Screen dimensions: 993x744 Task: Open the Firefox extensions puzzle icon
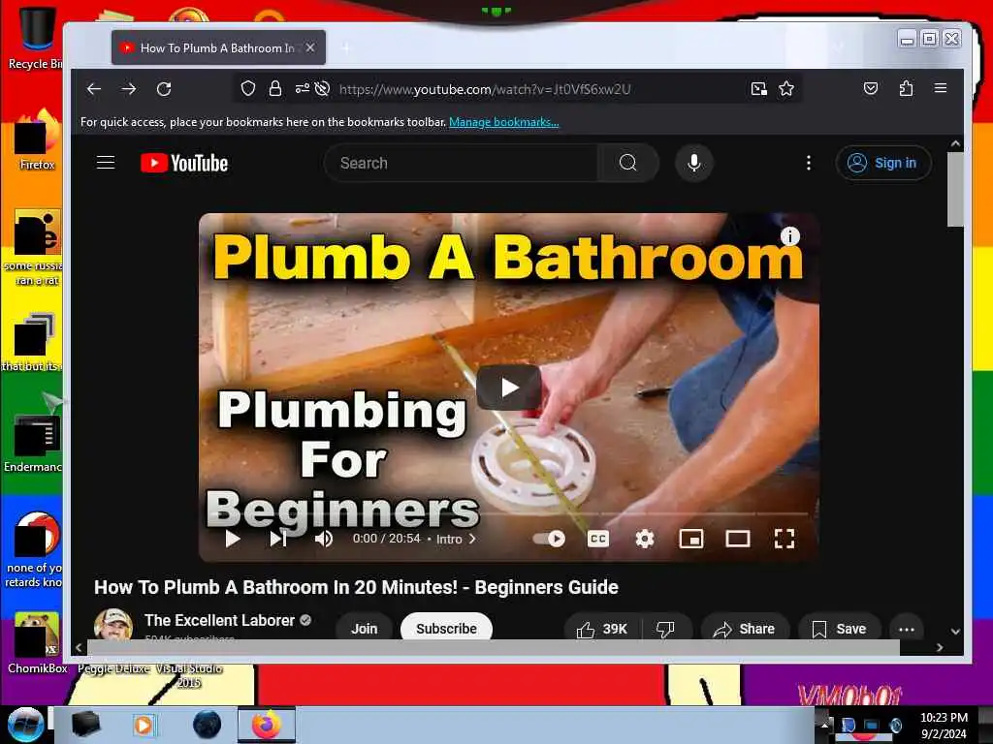point(906,88)
